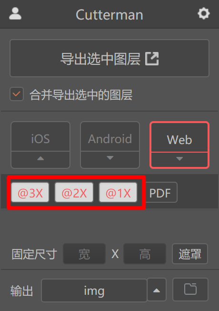Click the fixed-size width input field

[x=84, y=254]
